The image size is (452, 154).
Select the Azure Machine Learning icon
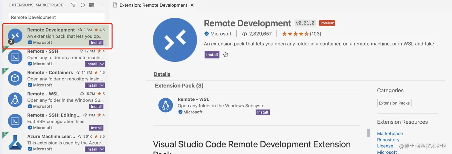coord(15,142)
